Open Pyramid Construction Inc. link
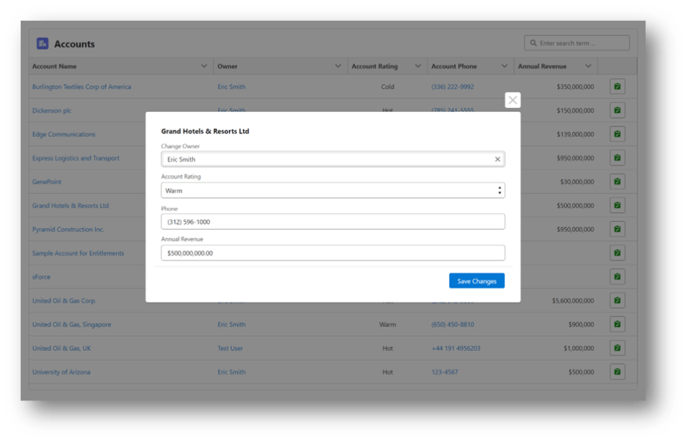The height and width of the screenshot is (442, 687). click(68, 229)
